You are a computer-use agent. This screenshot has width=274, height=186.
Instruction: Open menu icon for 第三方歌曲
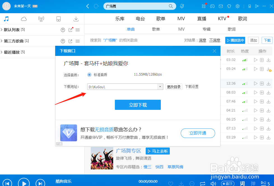[x=78, y=41]
